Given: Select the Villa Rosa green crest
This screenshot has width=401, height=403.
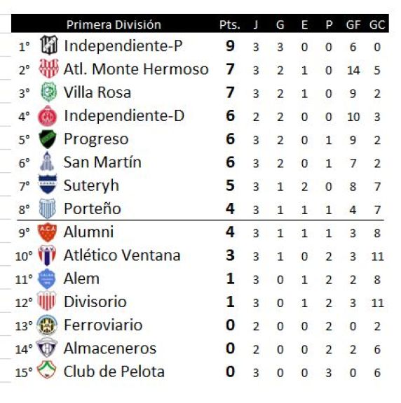Looking at the screenshot, I should (48, 92).
